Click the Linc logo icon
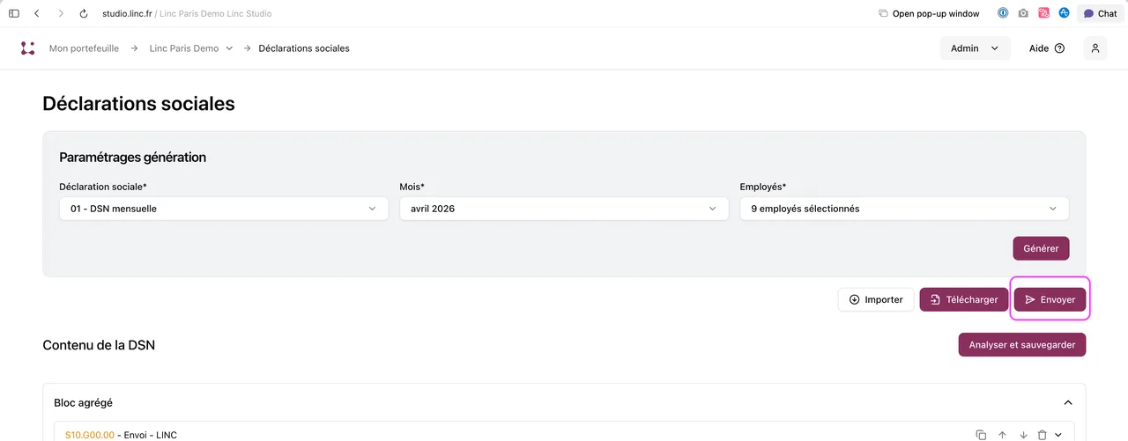This screenshot has height=441, width=1128. pos(27,48)
